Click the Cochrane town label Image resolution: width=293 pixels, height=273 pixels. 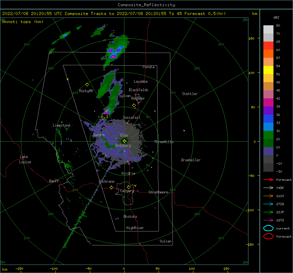point(106,181)
